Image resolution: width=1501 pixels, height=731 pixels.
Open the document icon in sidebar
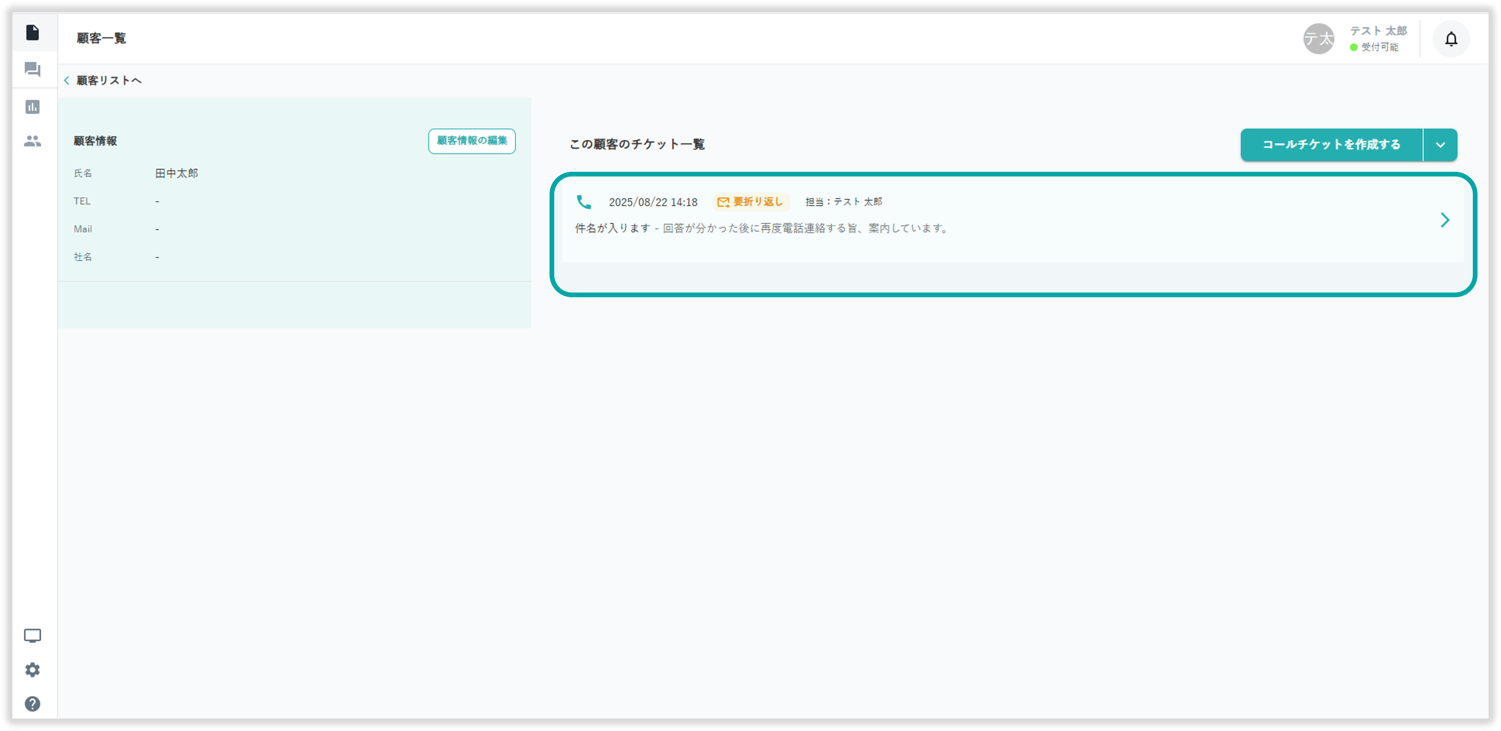pyautogui.click(x=33, y=33)
